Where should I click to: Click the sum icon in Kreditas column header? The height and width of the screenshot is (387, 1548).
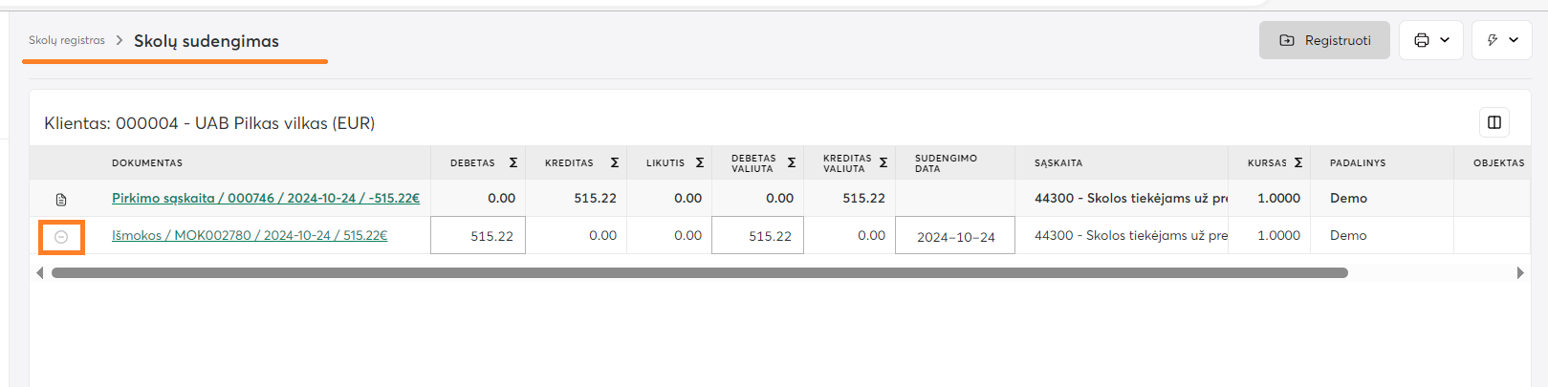click(615, 163)
